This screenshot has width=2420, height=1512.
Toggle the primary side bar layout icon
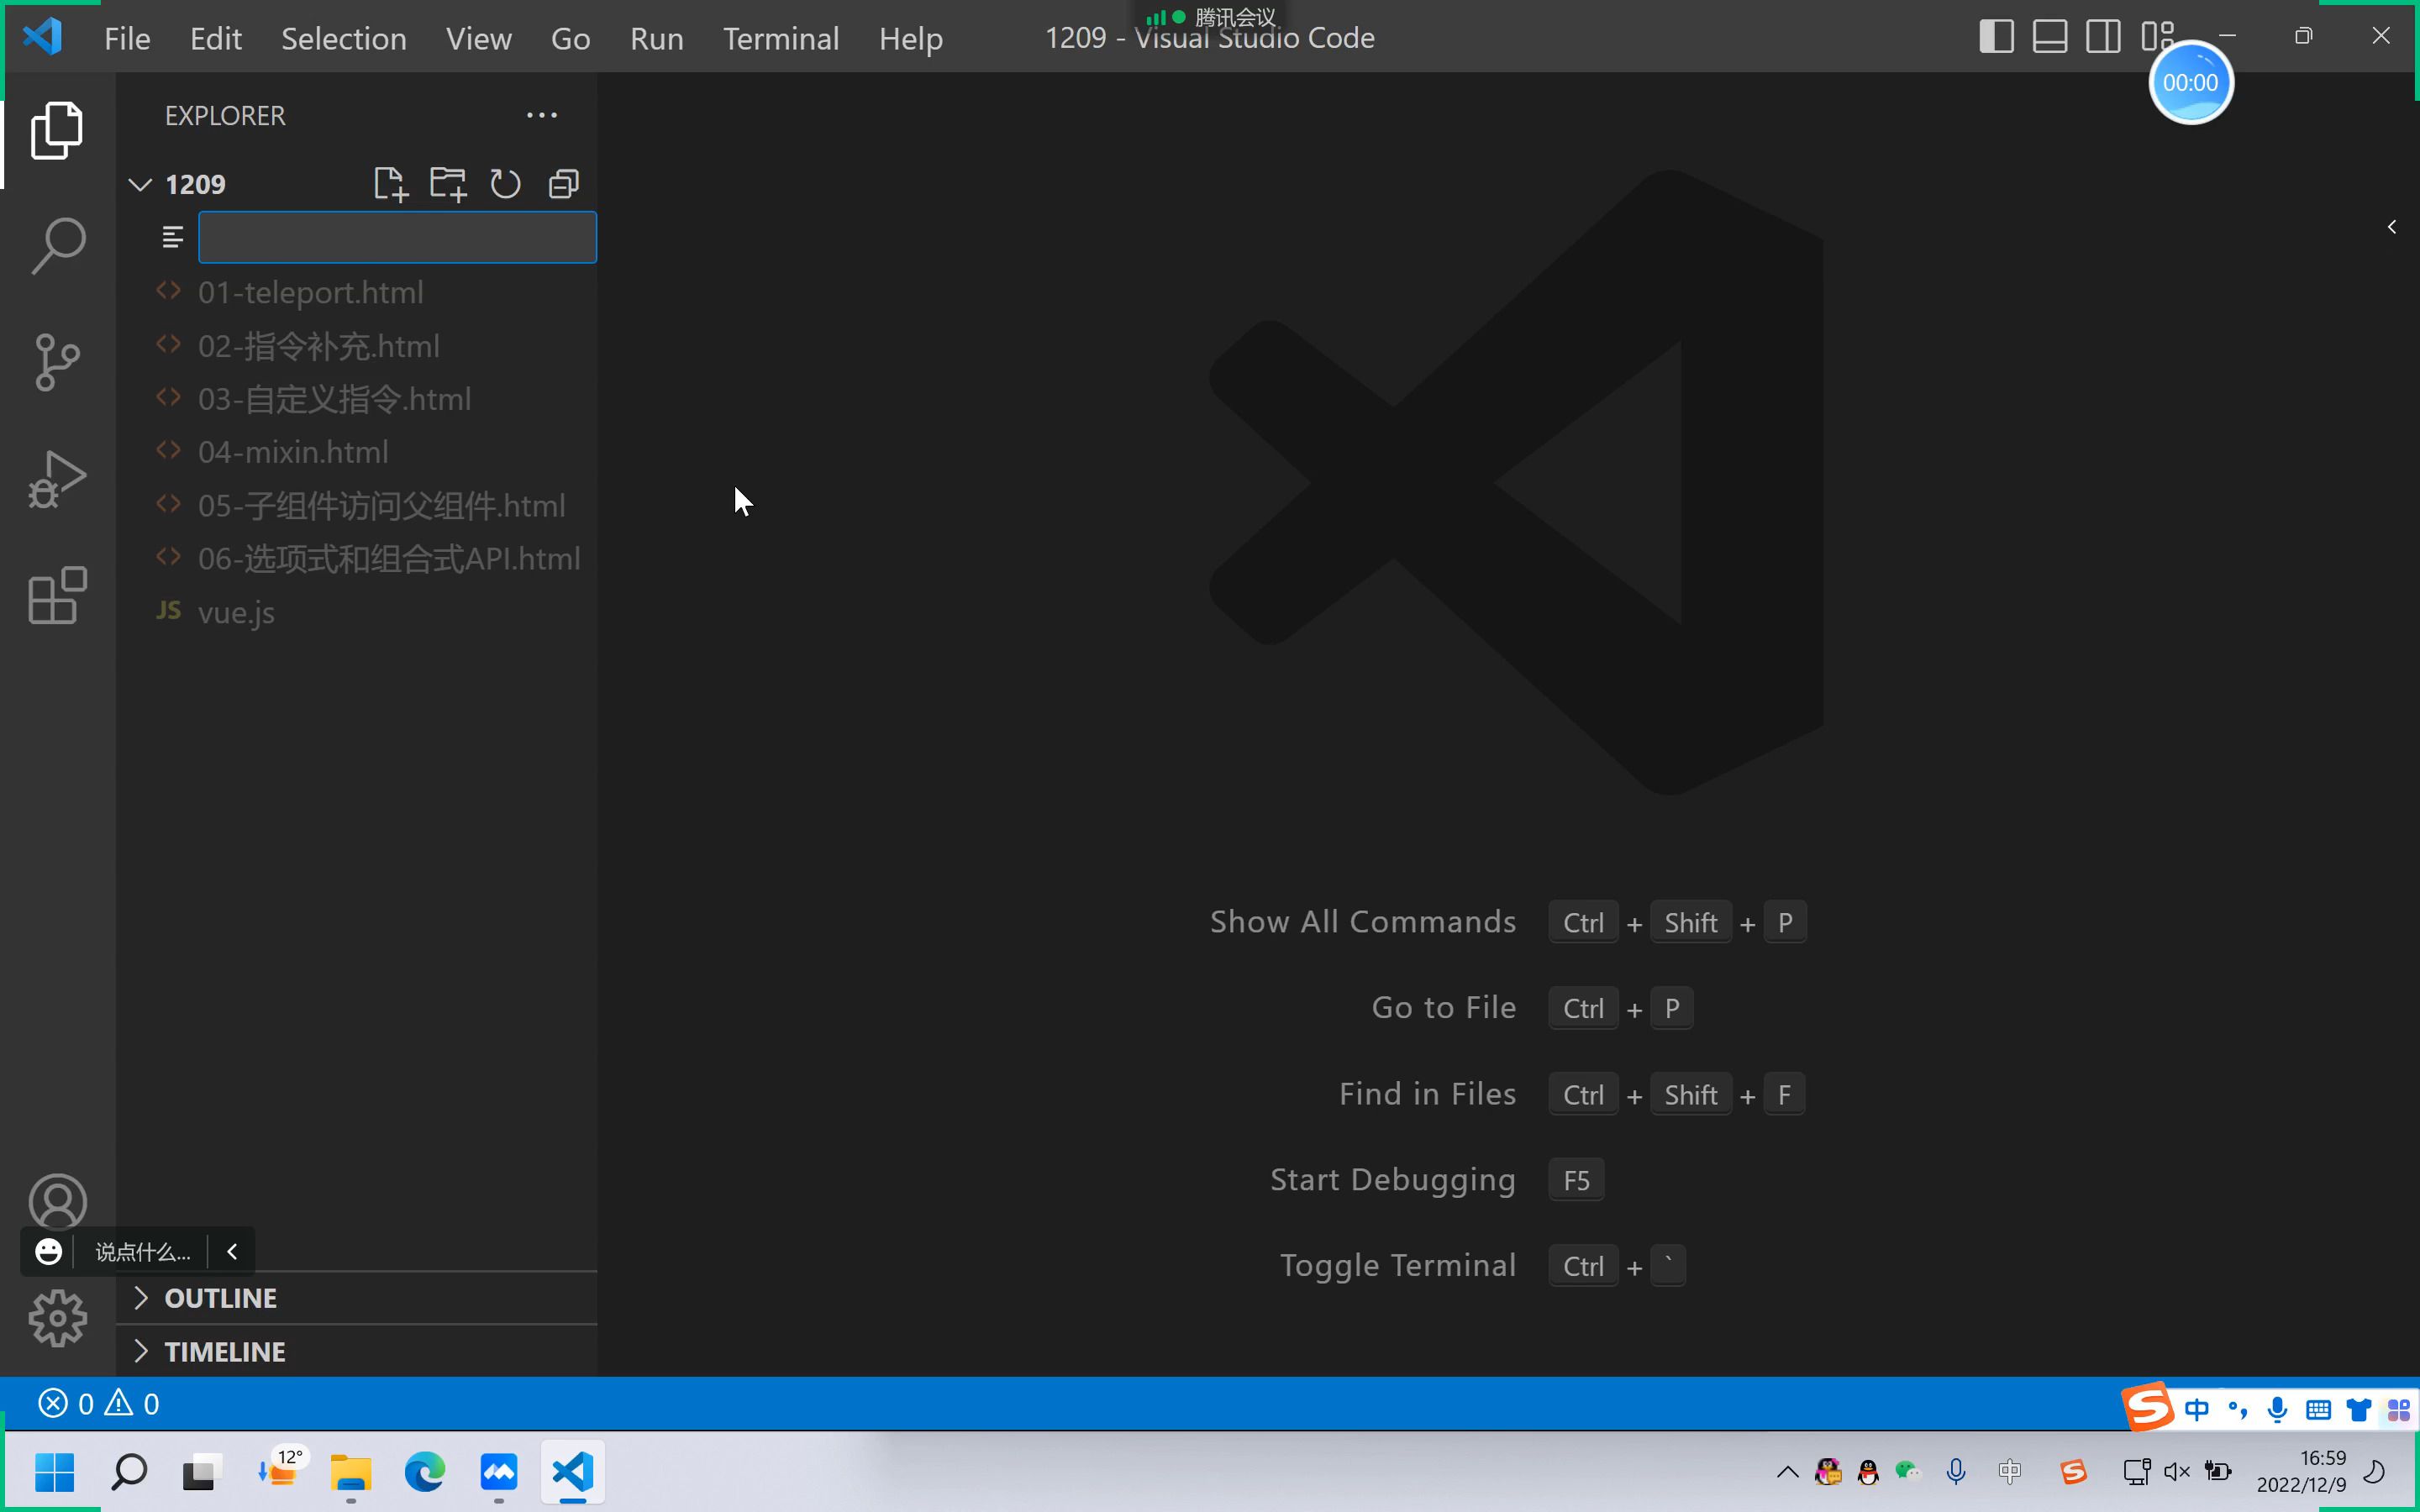1996,37
